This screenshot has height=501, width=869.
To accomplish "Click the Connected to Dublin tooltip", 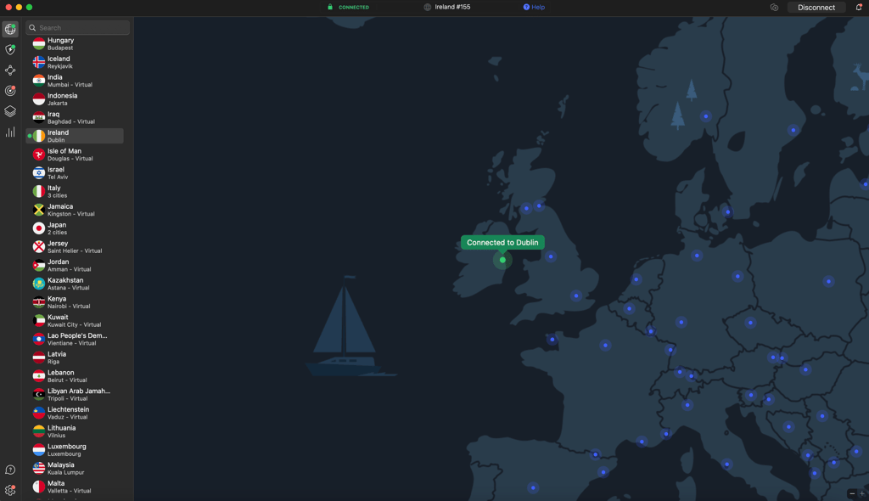I will coord(502,243).
